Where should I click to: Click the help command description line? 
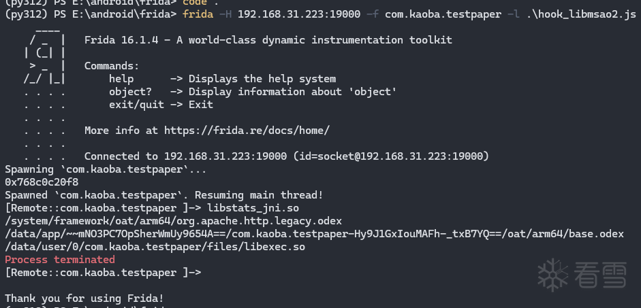coord(222,79)
